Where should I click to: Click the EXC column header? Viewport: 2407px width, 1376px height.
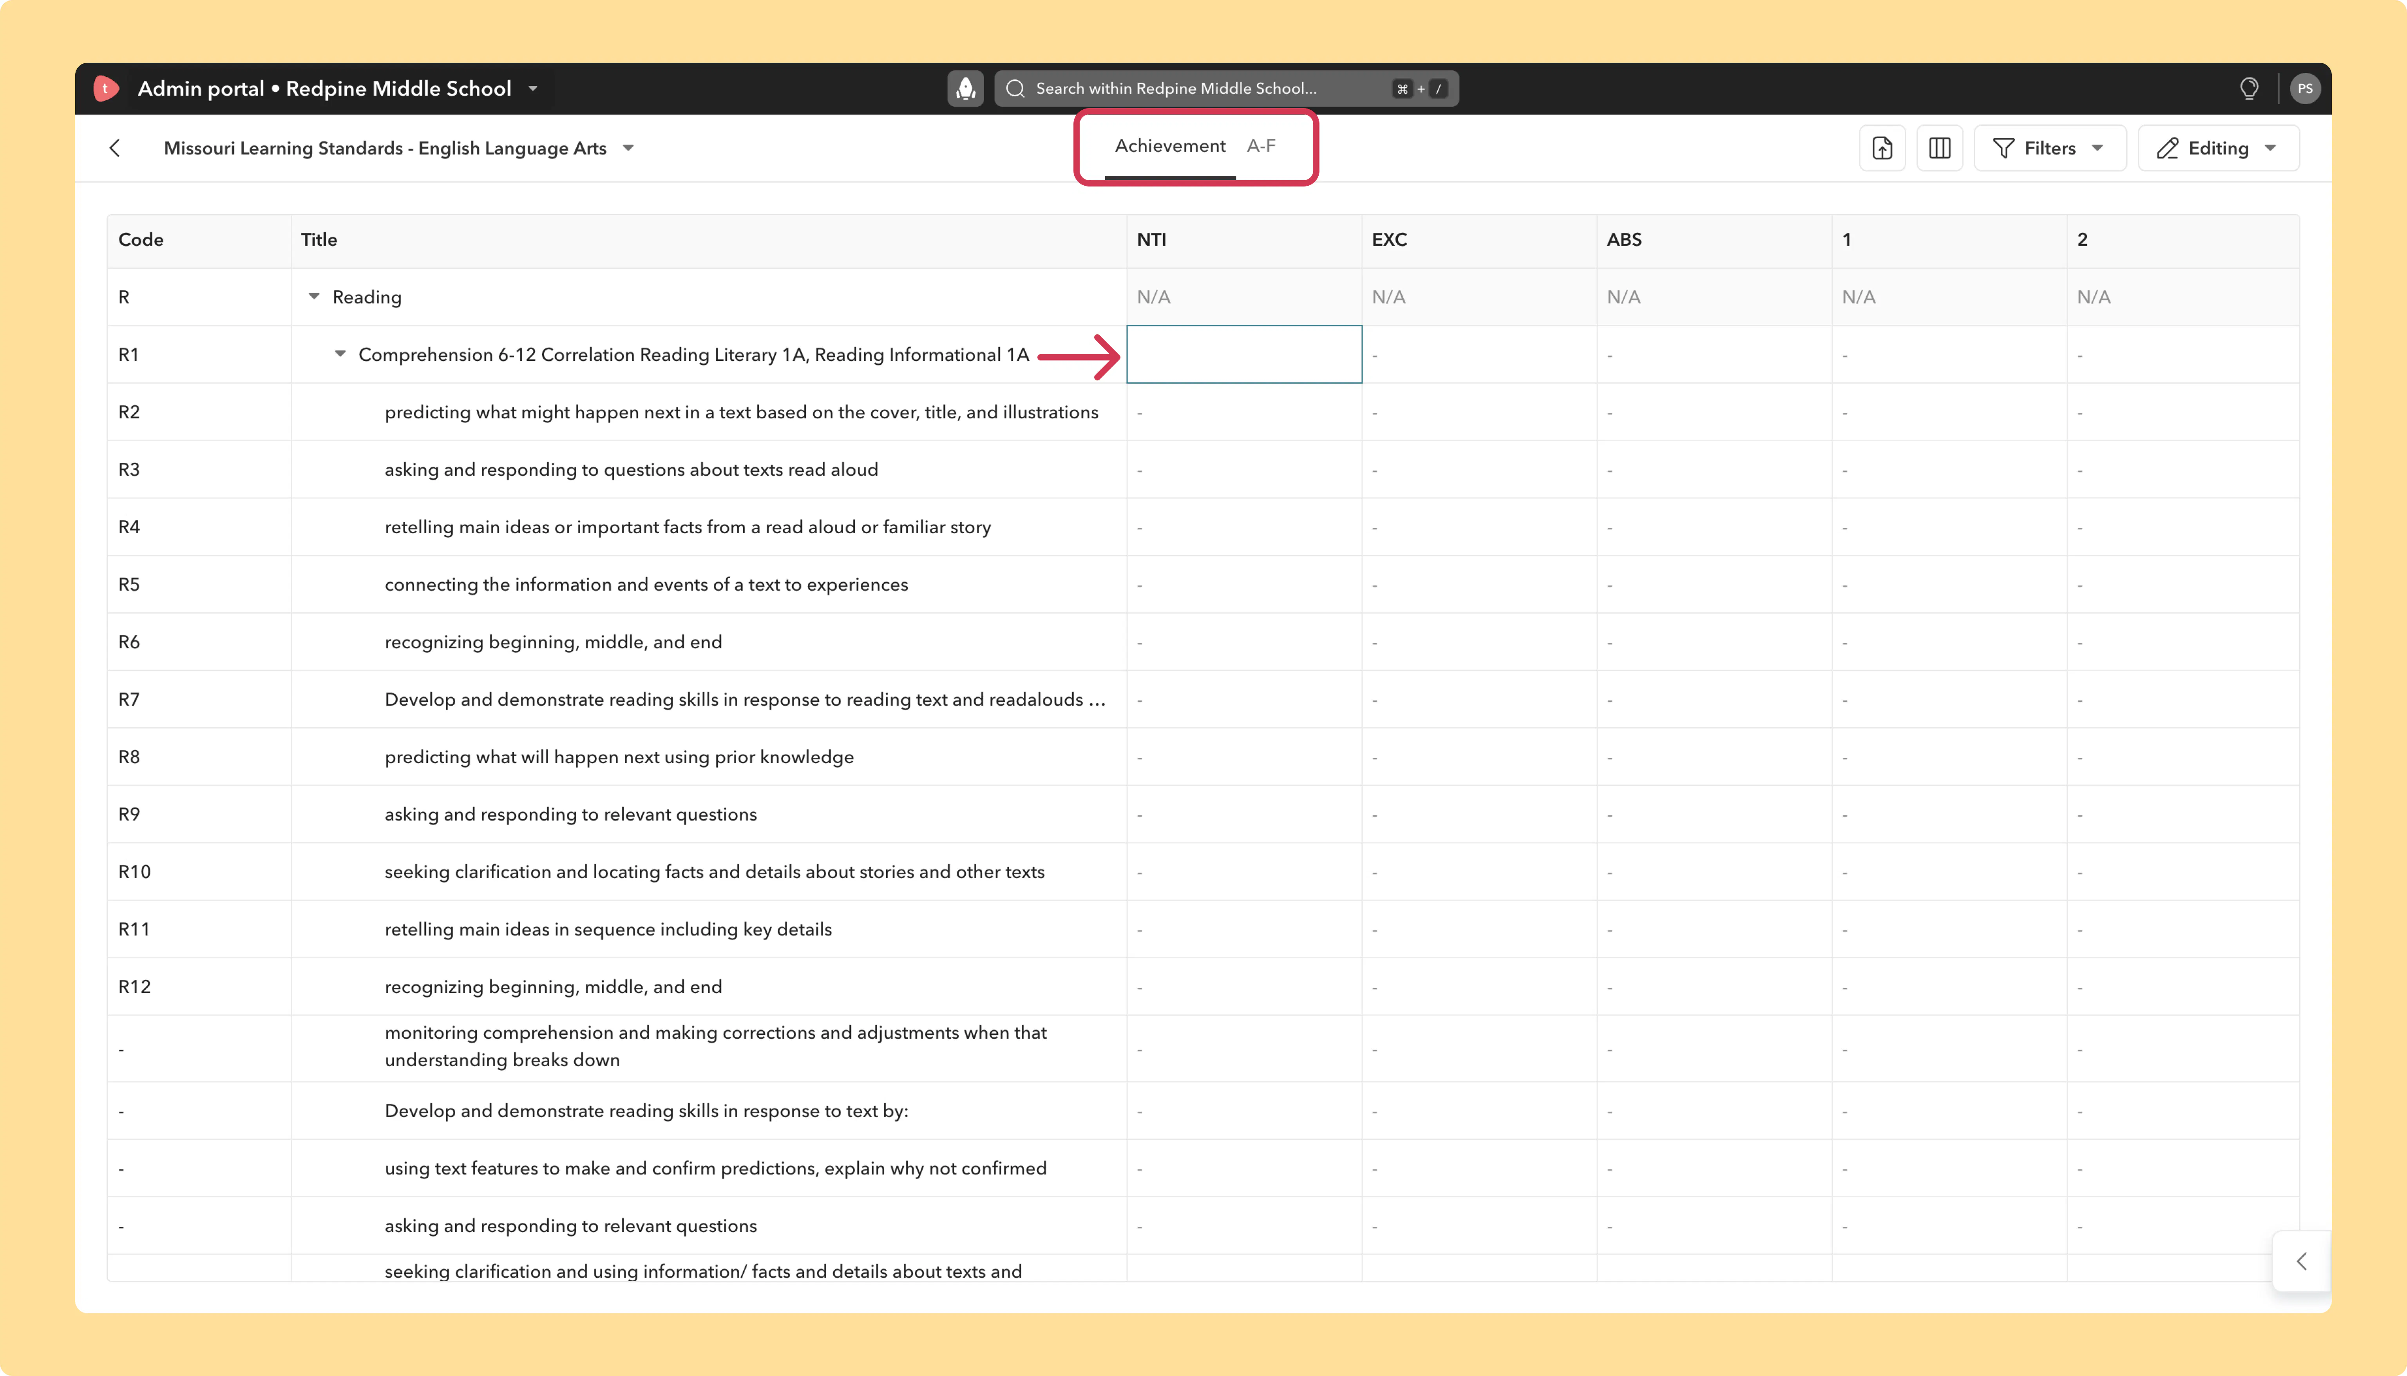point(1479,240)
